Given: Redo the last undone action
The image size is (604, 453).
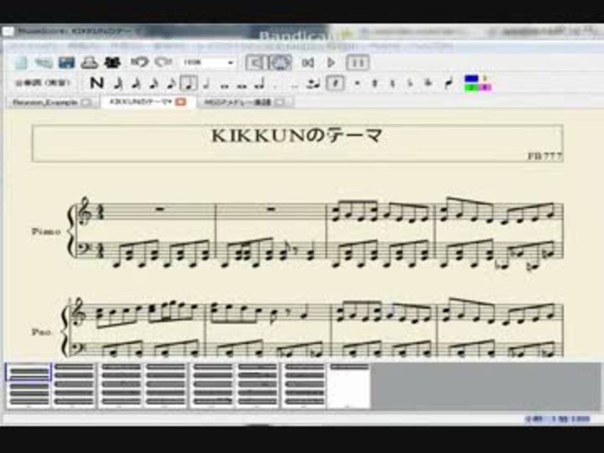Looking at the screenshot, I should 163,62.
